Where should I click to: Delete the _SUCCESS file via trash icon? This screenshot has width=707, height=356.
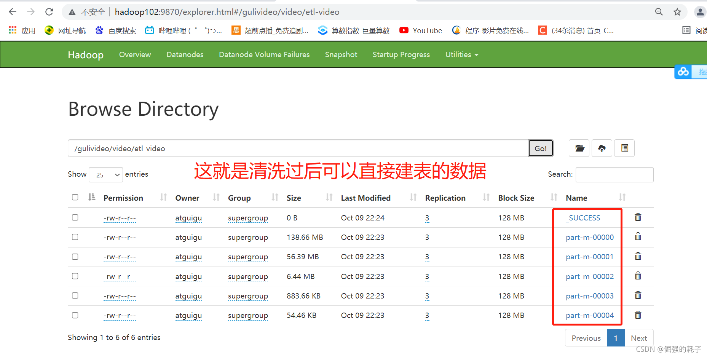tap(638, 217)
